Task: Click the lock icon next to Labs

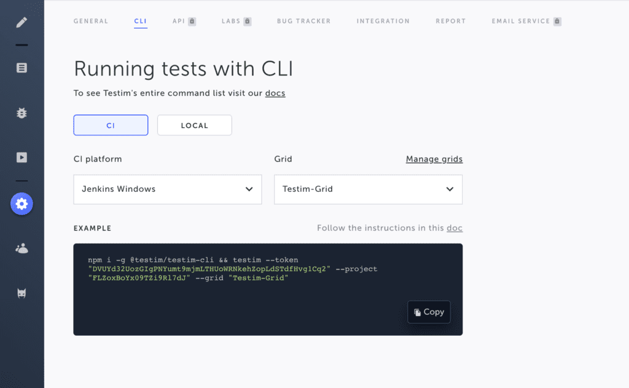Action: pyautogui.click(x=248, y=22)
